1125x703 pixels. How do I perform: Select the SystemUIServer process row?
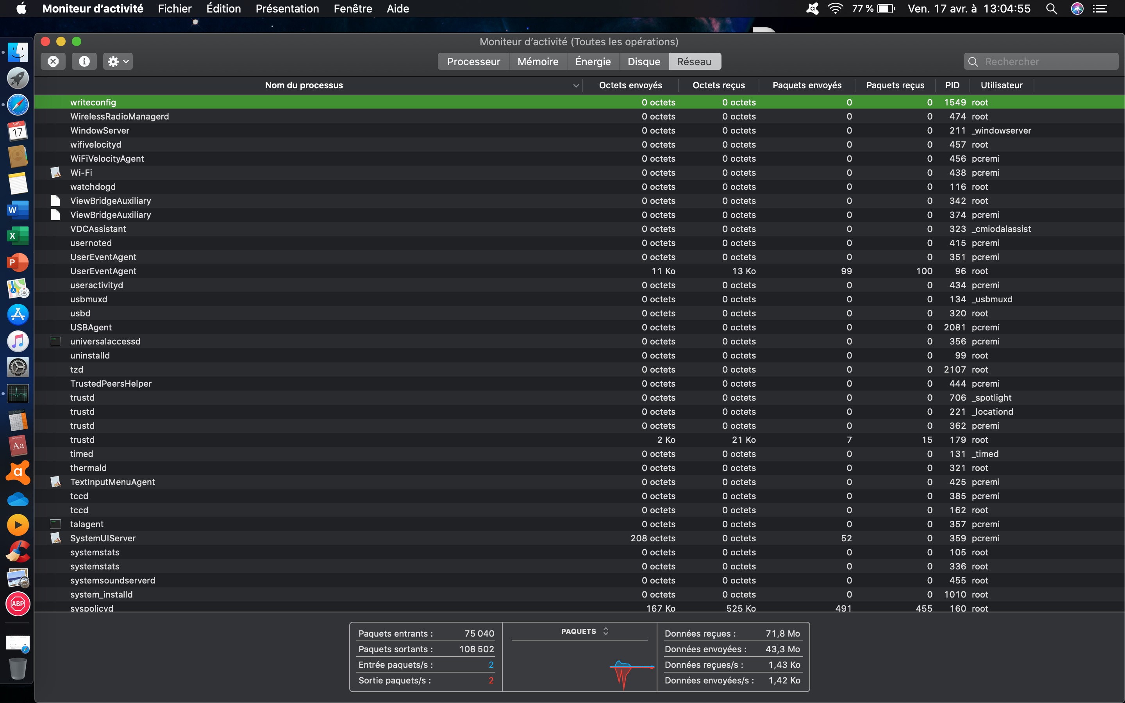(x=103, y=538)
